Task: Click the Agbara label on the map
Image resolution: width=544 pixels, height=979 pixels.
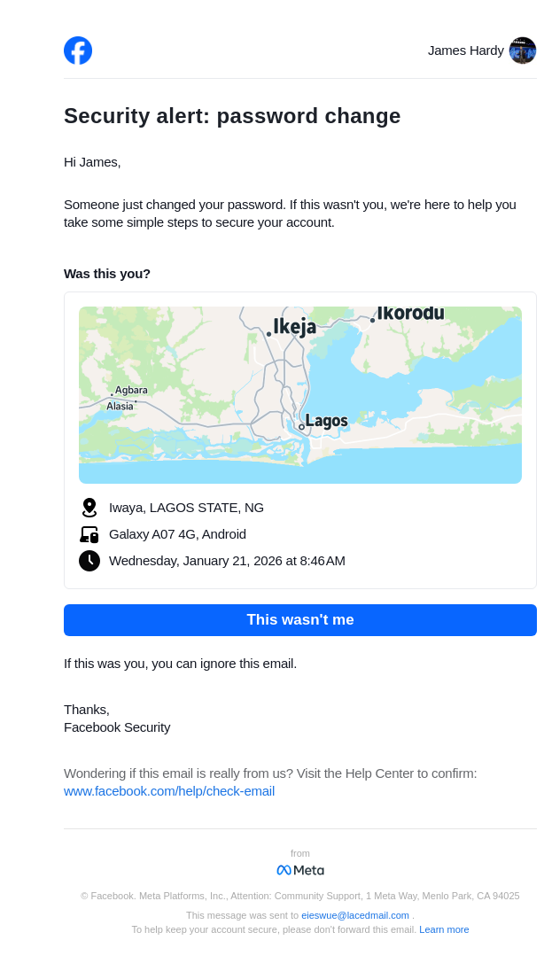Action: tap(131, 390)
